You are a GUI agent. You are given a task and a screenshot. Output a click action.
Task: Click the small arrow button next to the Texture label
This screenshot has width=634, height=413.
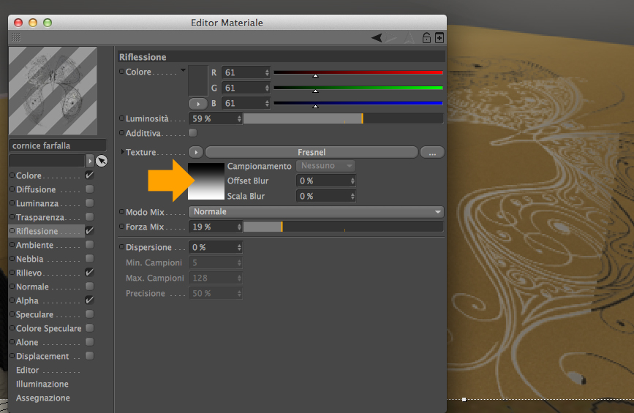pyautogui.click(x=196, y=152)
